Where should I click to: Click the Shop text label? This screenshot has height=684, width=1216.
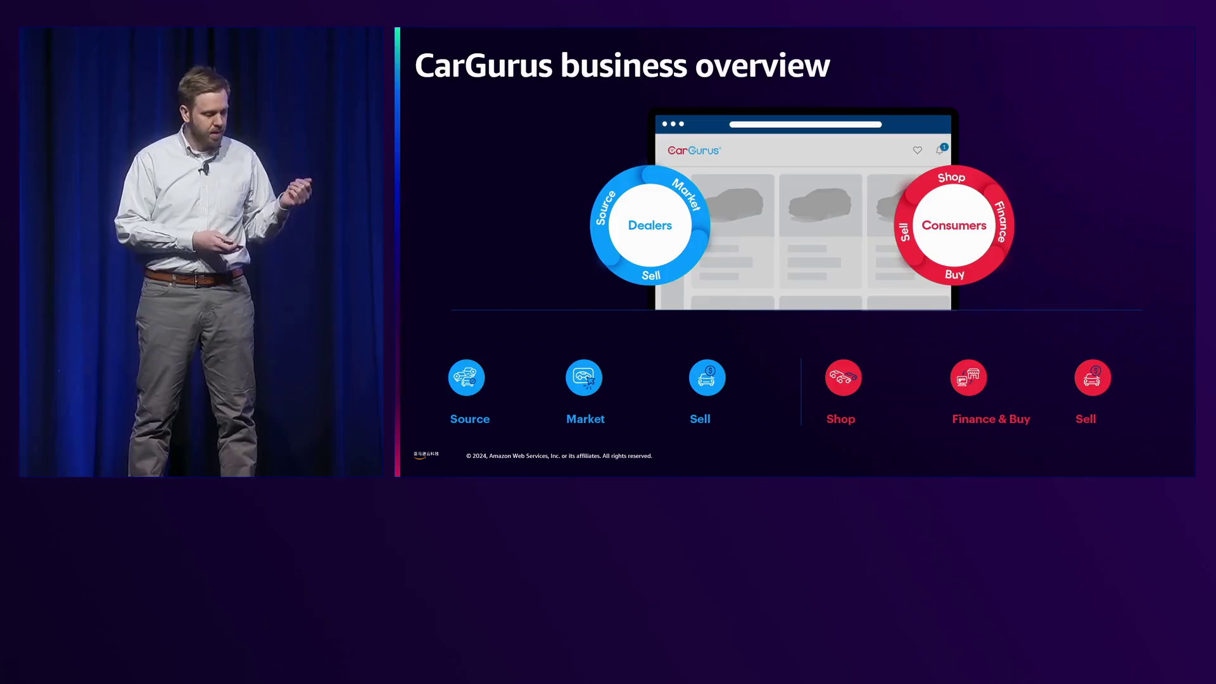(840, 419)
